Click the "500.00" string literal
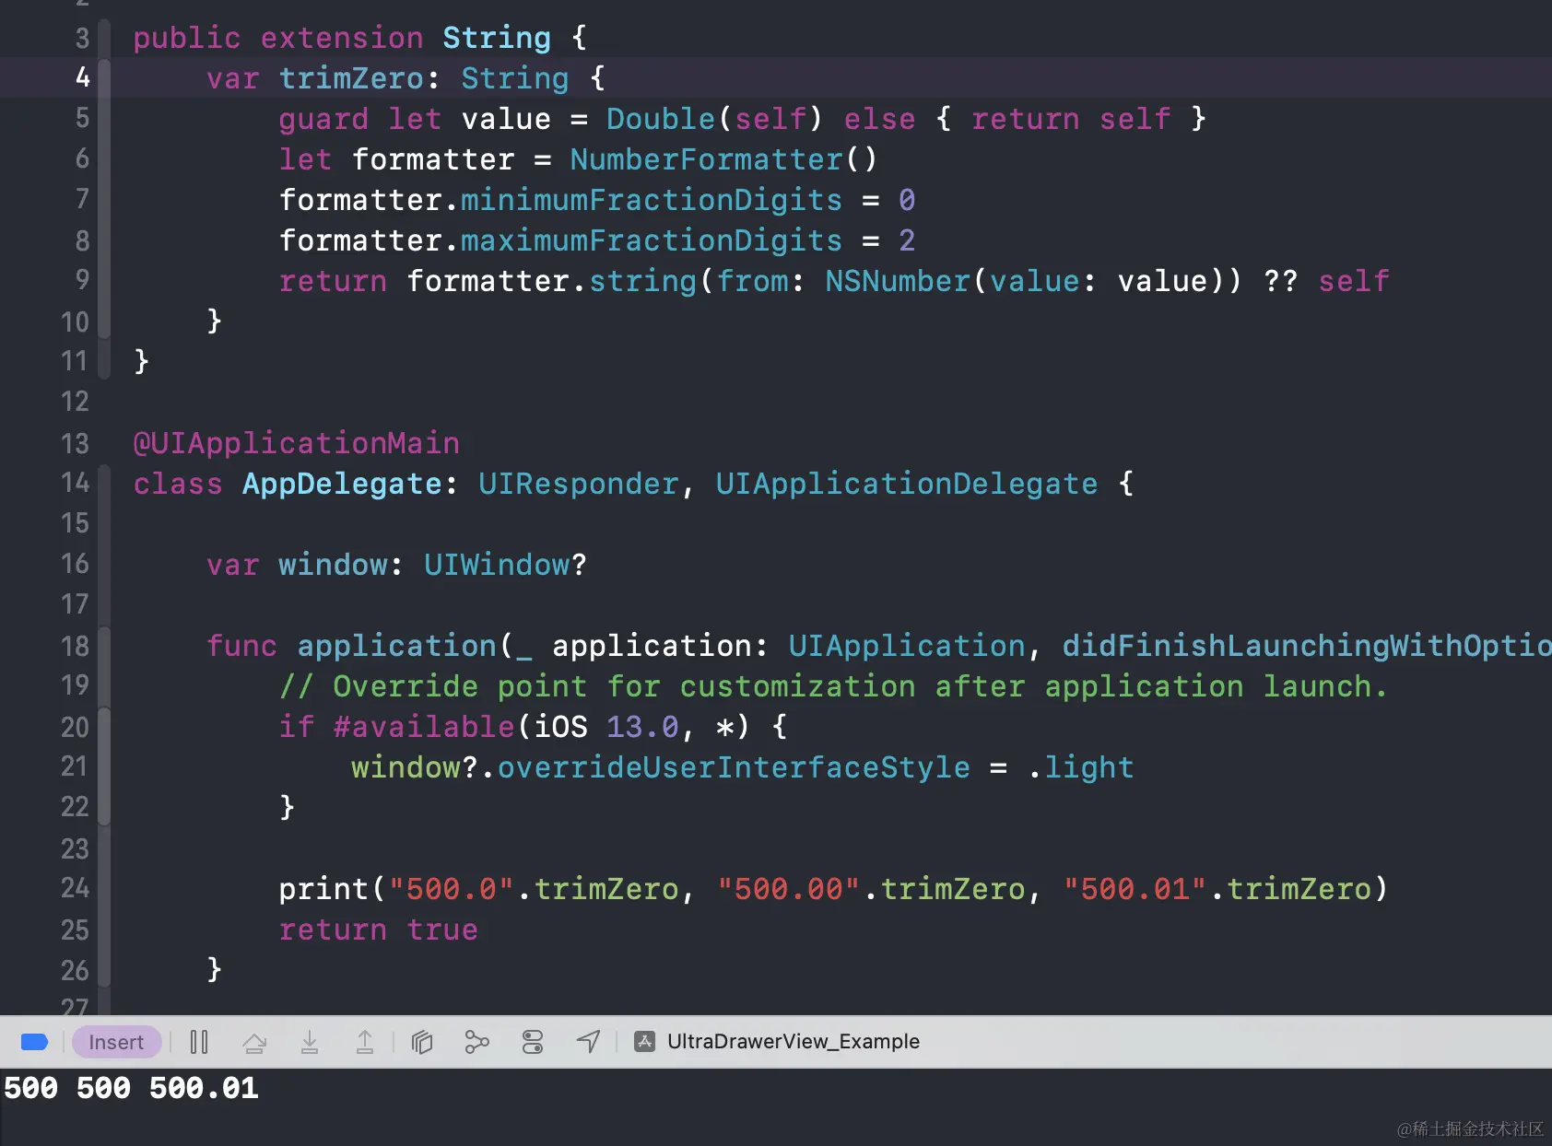The image size is (1552, 1146). click(789, 889)
